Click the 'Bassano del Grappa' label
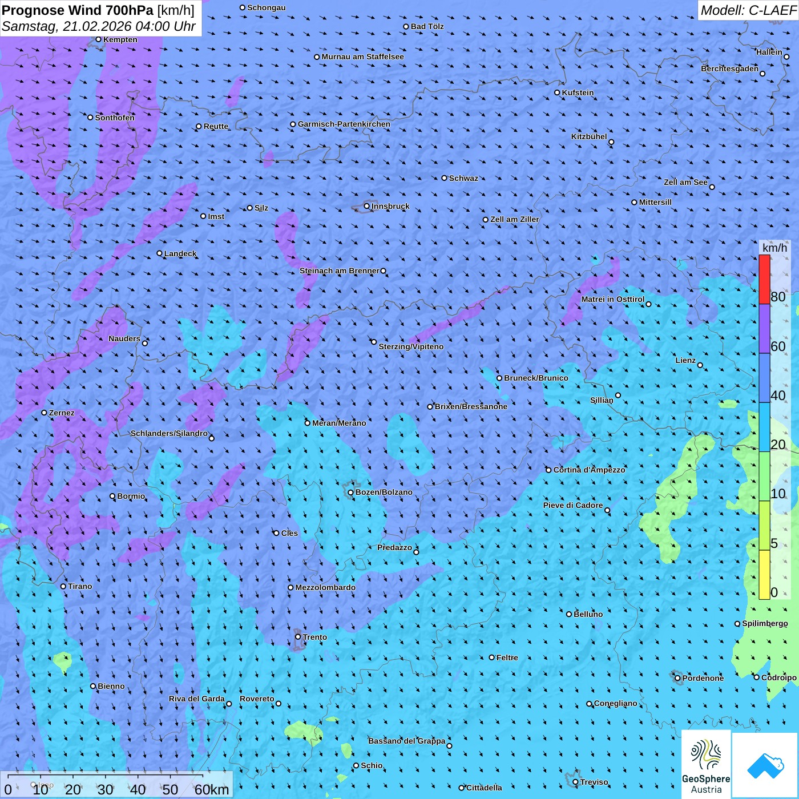Viewport: 799px width, 799px height. coord(407,741)
